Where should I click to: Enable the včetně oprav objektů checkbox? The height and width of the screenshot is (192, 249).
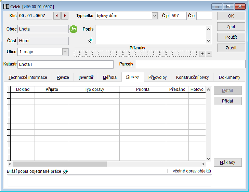[x=170, y=171]
